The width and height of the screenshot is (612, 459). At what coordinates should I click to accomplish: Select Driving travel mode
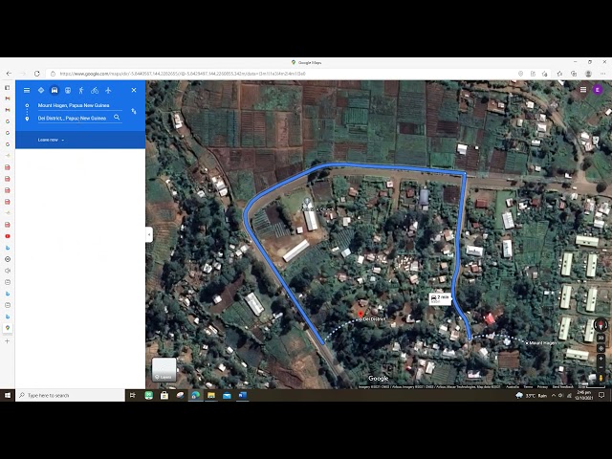pyautogui.click(x=55, y=90)
